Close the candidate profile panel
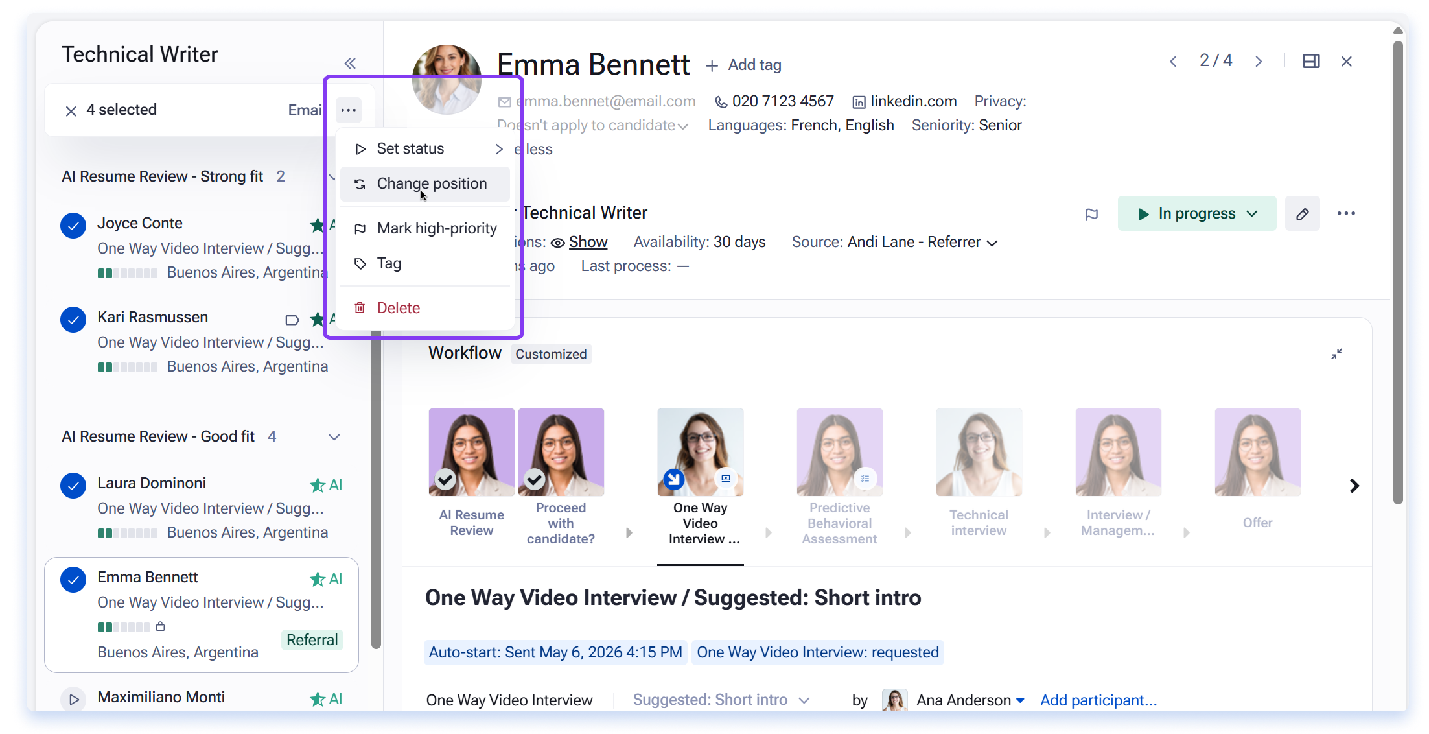Image resolution: width=1429 pixels, height=734 pixels. tap(1347, 62)
